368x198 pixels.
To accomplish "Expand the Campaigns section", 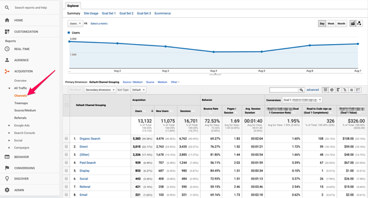I will (x=9, y=148).
